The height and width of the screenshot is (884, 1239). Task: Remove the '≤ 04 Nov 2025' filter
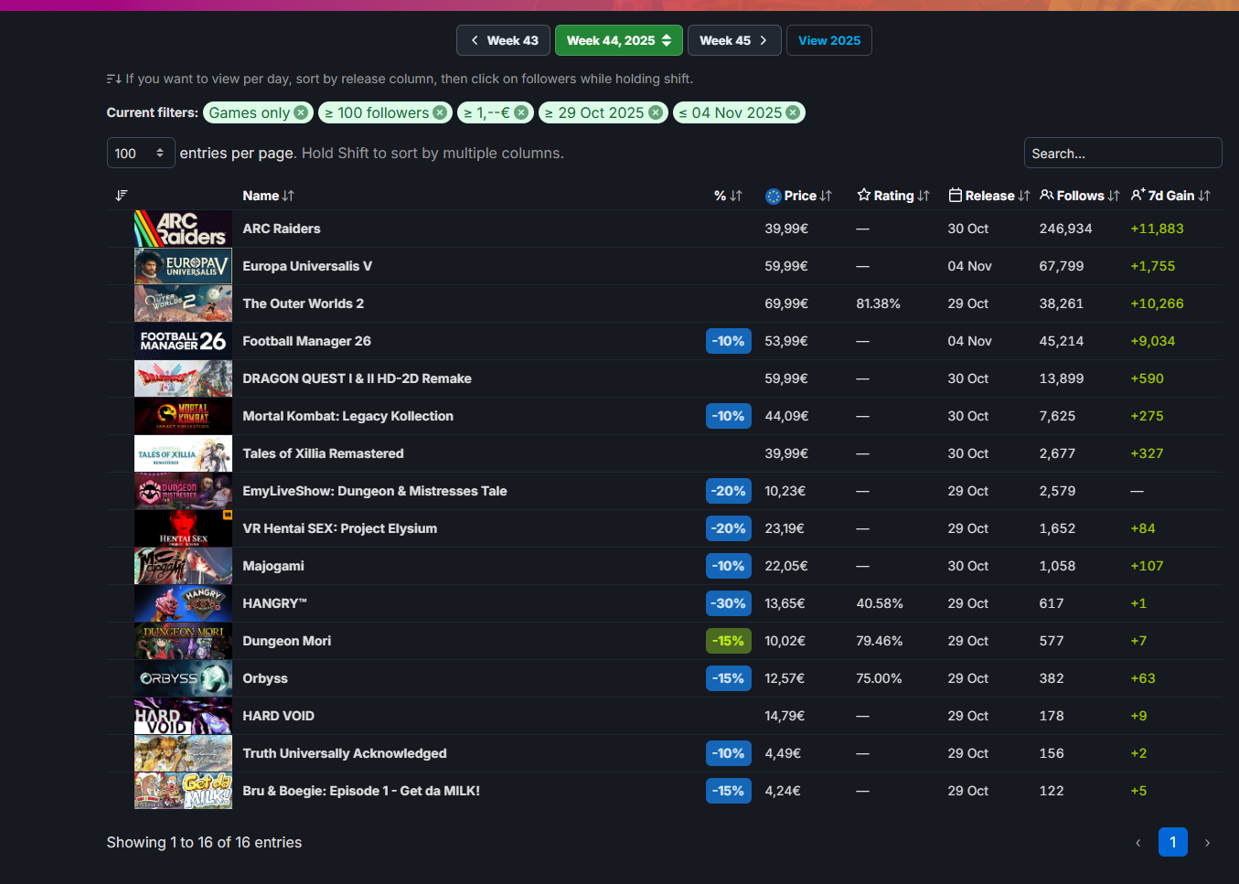click(x=793, y=112)
